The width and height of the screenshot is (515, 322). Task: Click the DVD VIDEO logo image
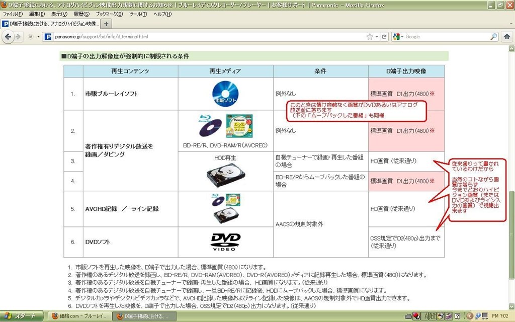click(226, 242)
